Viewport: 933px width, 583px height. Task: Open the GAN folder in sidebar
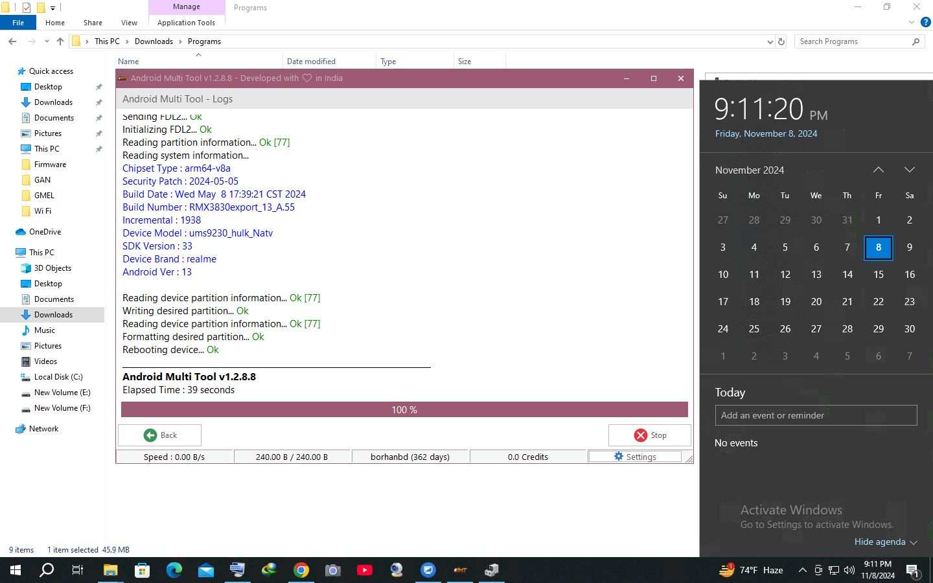click(42, 180)
